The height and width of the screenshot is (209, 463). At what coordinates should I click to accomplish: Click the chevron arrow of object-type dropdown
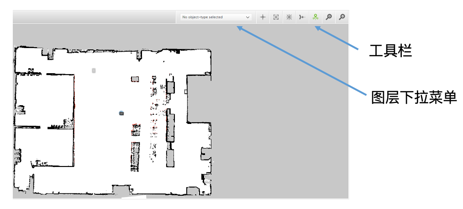(248, 17)
